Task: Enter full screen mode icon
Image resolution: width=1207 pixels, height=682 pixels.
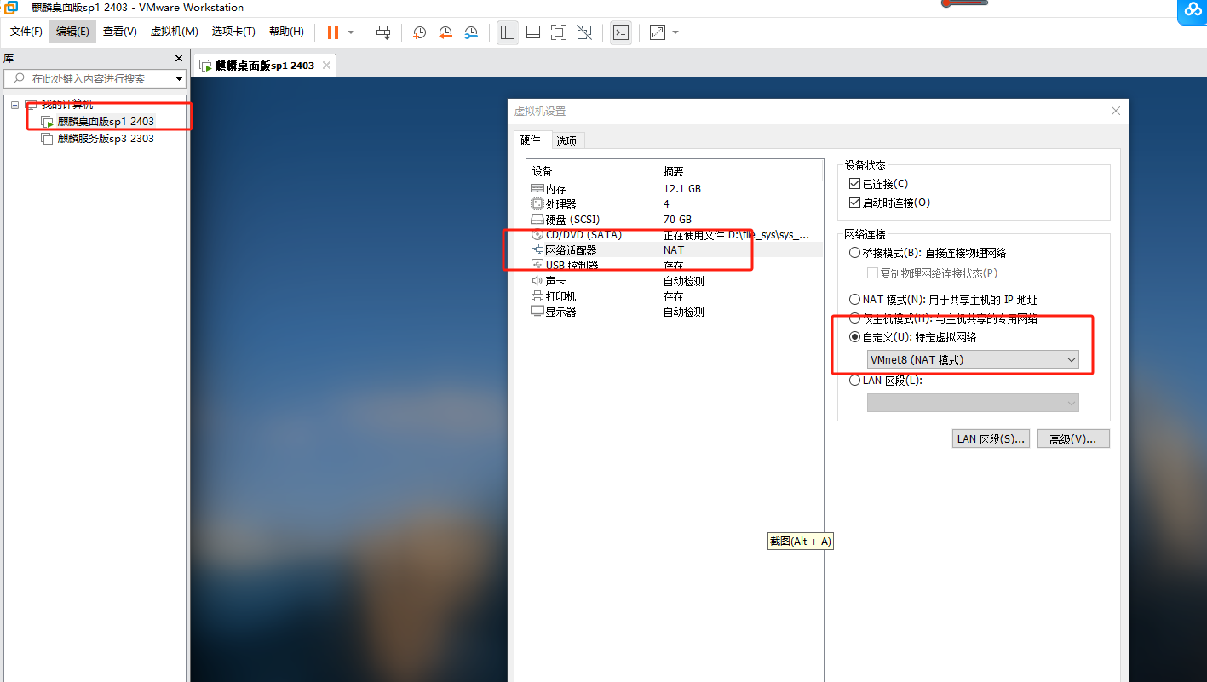Action: click(x=559, y=32)
